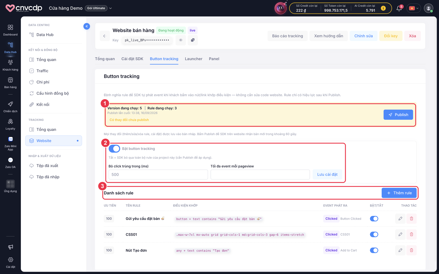Toggle the Gửi yêu cầu đặt bàn rule switch
This screenshot has width=439, height=274.
(374, 219)
